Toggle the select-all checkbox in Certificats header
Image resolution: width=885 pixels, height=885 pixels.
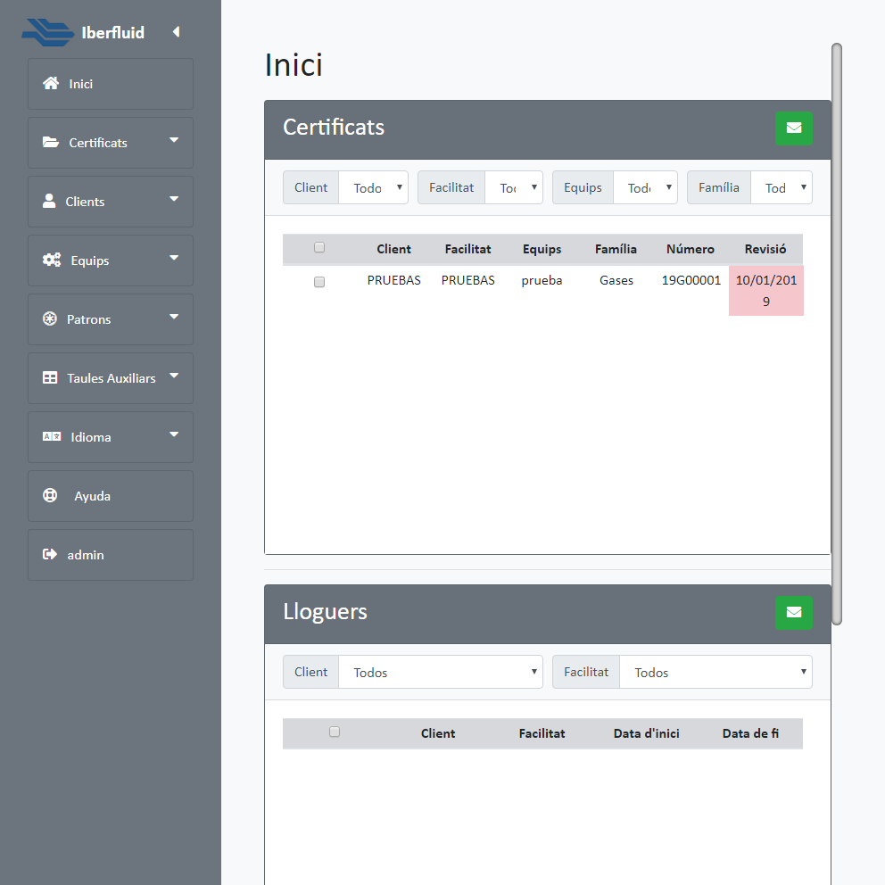tap(319, 248)
